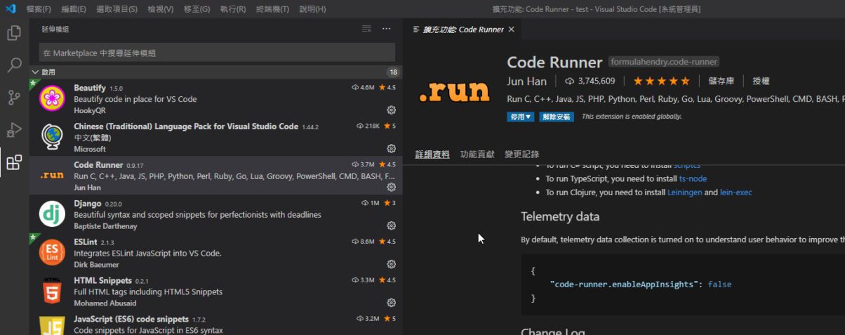Open the 儲存庫 repository link
845x335 pixels.
tap(721, 81)
